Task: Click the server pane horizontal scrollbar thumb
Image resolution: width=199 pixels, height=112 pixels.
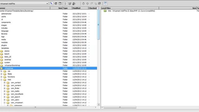Action: (38, 107)
